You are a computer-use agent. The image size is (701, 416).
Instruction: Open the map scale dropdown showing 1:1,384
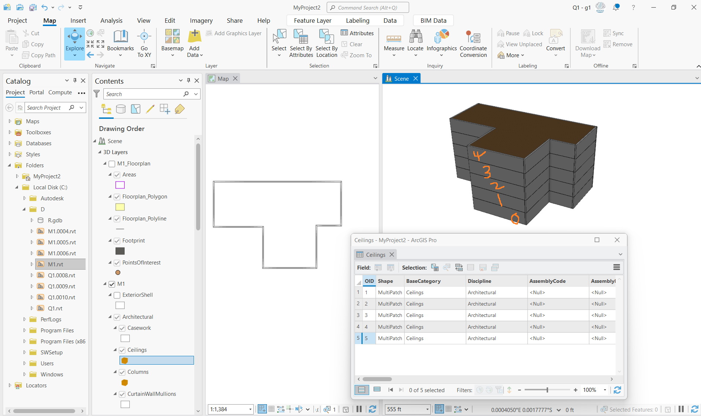(x=250, y=409)
